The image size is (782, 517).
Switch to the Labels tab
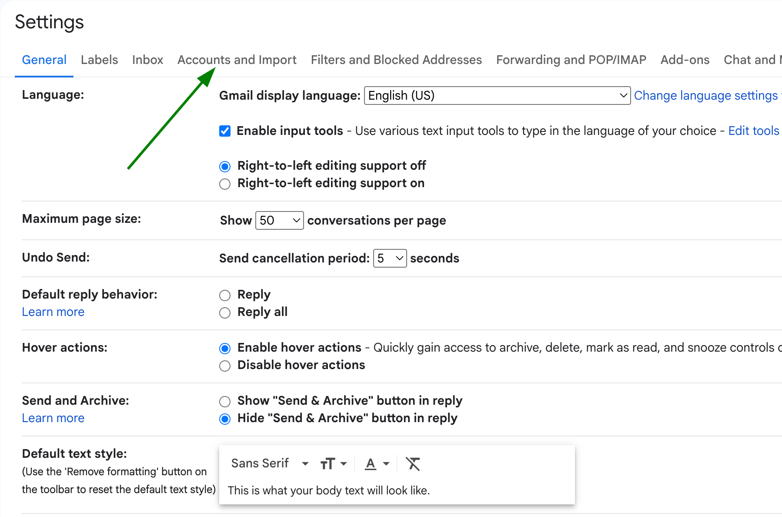[x=99, y=60]
